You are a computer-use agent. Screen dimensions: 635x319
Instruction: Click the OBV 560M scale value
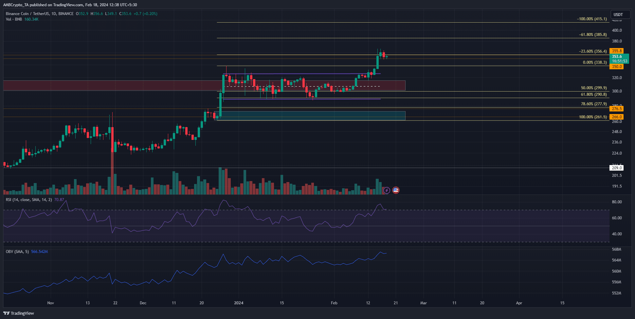(x=617, y=271)
